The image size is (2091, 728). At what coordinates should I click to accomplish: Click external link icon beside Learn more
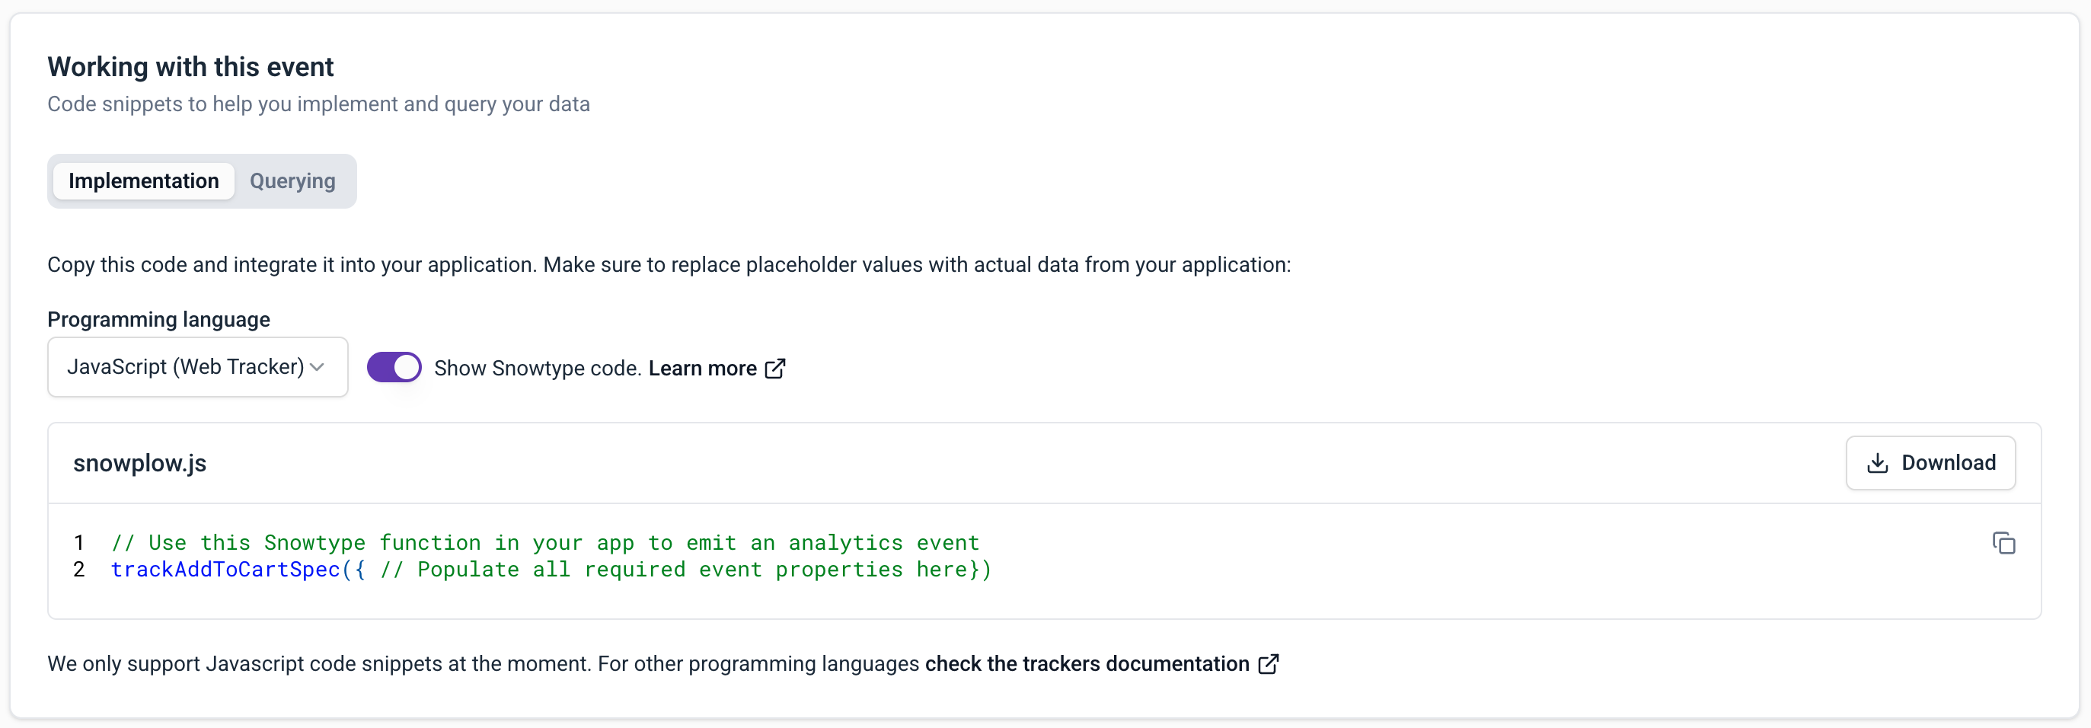(775, 369)
